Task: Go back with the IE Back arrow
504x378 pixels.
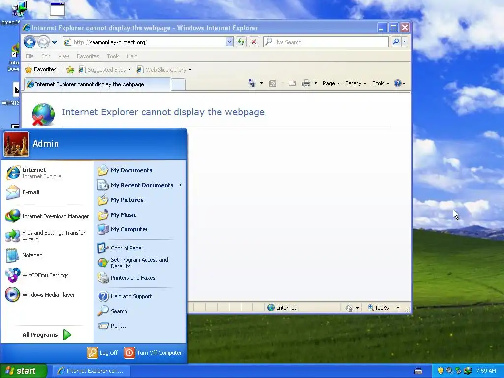Action: (30, 42)
